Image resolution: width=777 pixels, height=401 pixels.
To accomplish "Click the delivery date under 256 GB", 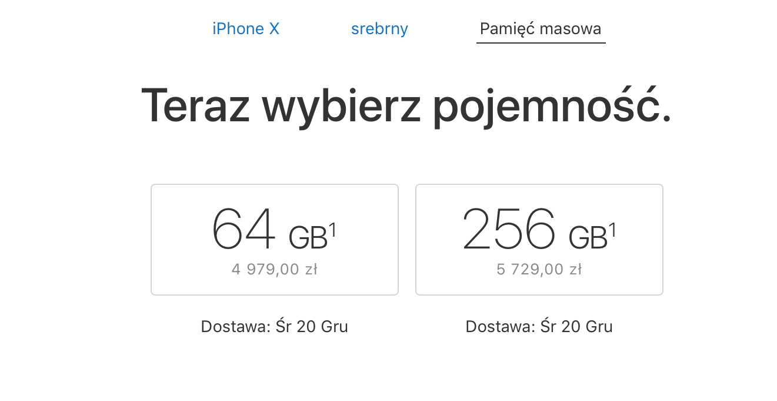I will point(576,326).
